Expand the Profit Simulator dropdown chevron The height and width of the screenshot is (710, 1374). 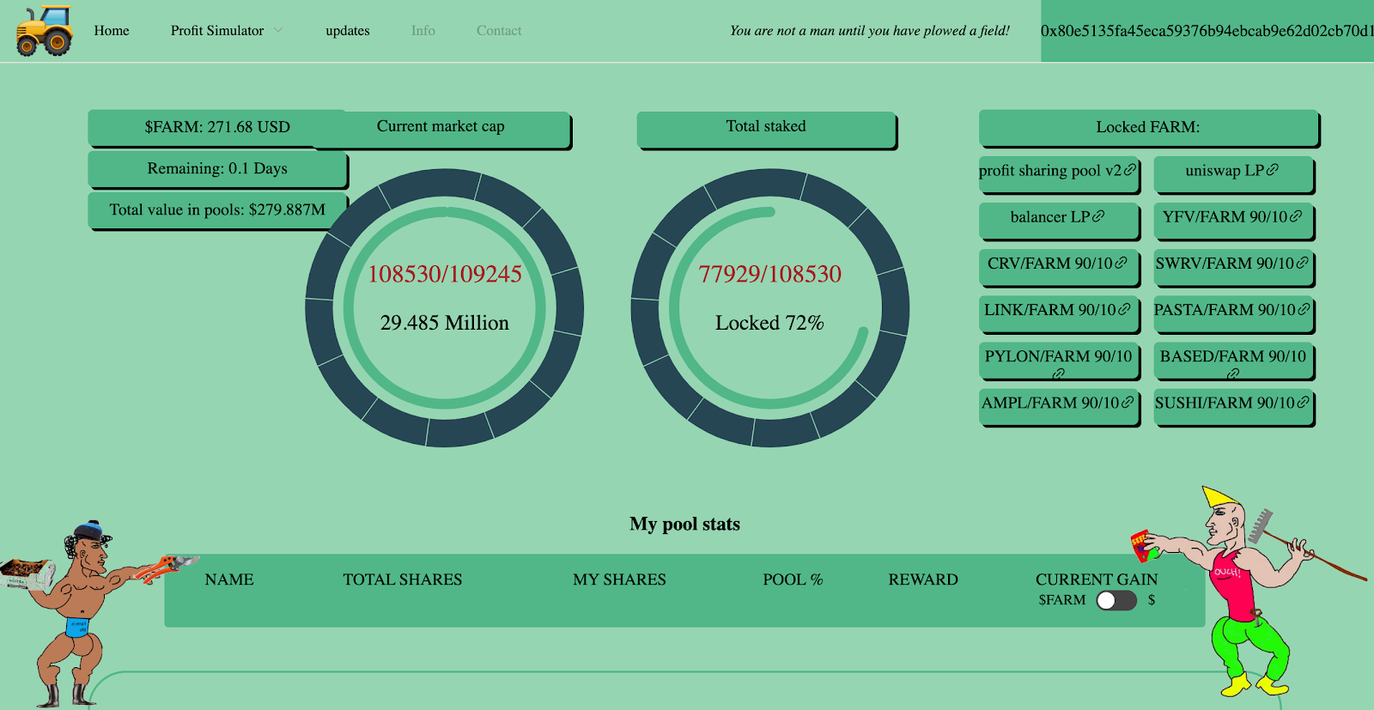(278, 30)
